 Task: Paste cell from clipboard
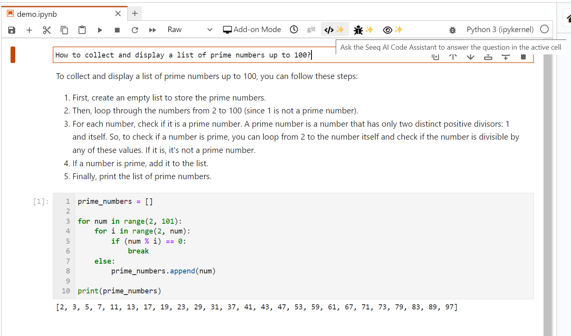coord(82,30)
